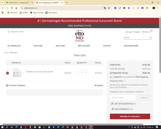Open the SUN CARE menu
The height and width of the screenshot is (129, 161).
point(38,46)
